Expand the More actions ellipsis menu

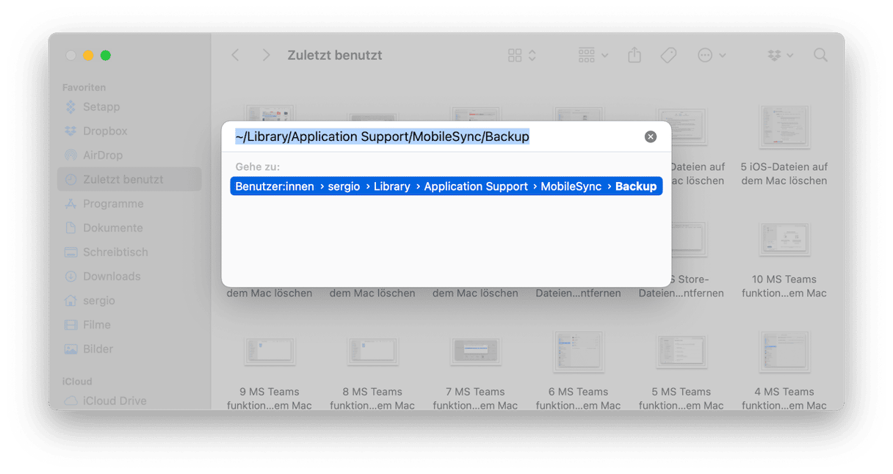[x=712, y=55]
